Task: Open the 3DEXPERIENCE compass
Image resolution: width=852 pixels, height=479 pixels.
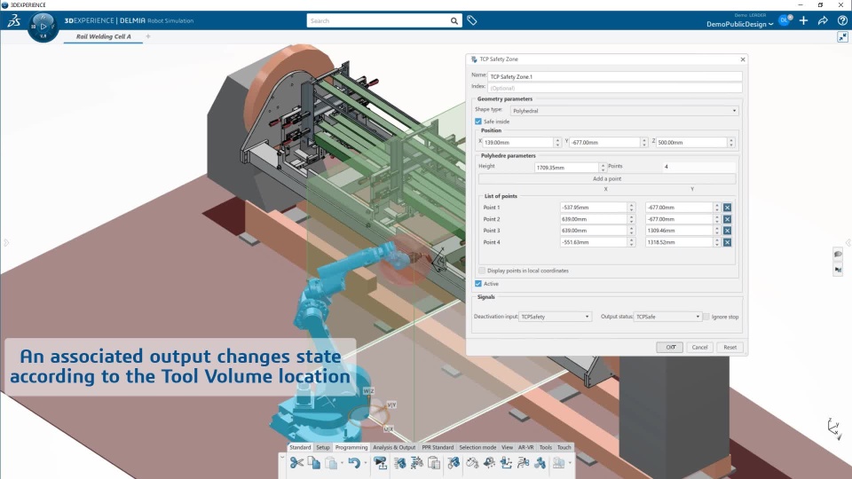Action: pos(43,26)
